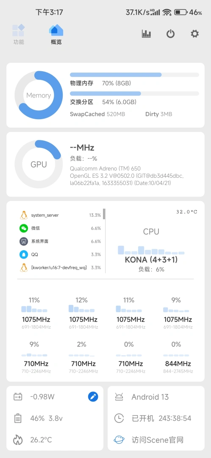Screen dimensions: 211x458
Task: Tap the process list scrollbar
Action: coord(104,214)
